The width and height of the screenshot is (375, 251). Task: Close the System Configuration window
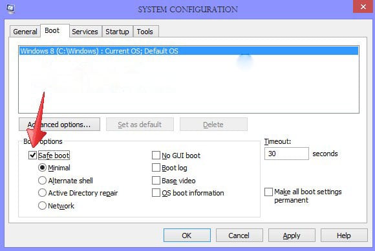(x=363, y=6)
